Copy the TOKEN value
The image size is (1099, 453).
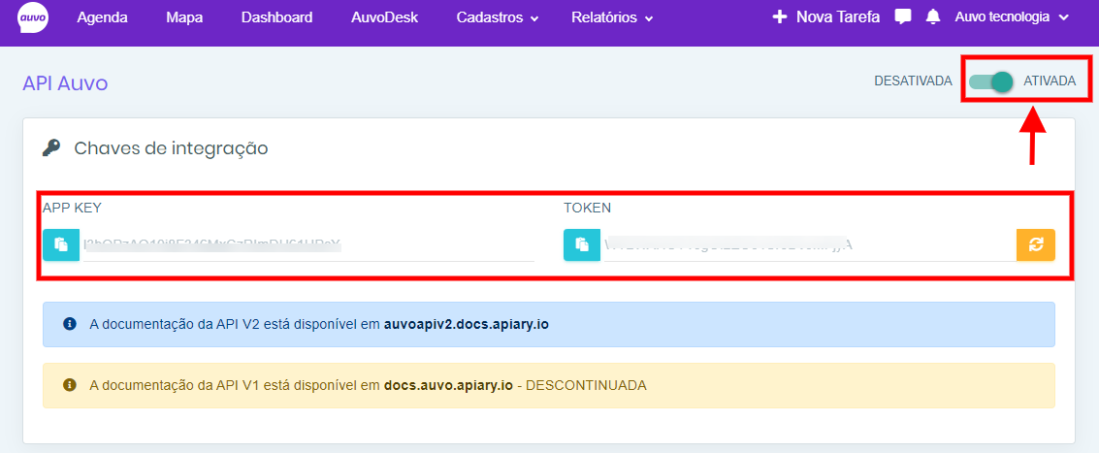point(581,244)
